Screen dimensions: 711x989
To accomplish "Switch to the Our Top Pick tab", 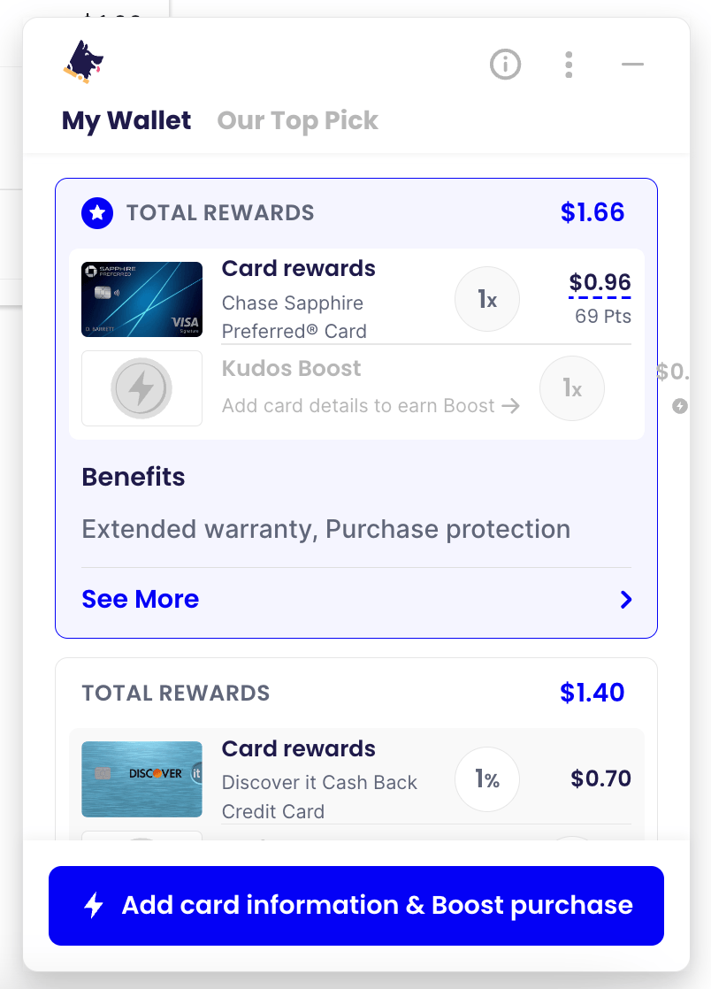I will click(x=297, y=120).
